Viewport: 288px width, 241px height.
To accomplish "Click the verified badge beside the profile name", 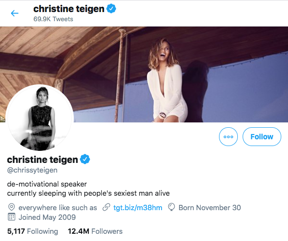I will (85, 159).
